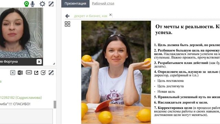Toggle the green webcam icon
Image resolution: width=220 pixels, height=124 pixels.
(26, 4)
